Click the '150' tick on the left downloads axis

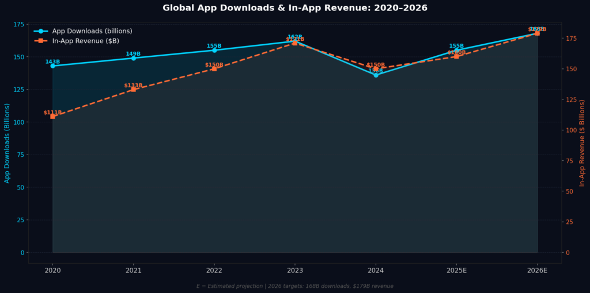pyautogui.click(x=20, y=57)
